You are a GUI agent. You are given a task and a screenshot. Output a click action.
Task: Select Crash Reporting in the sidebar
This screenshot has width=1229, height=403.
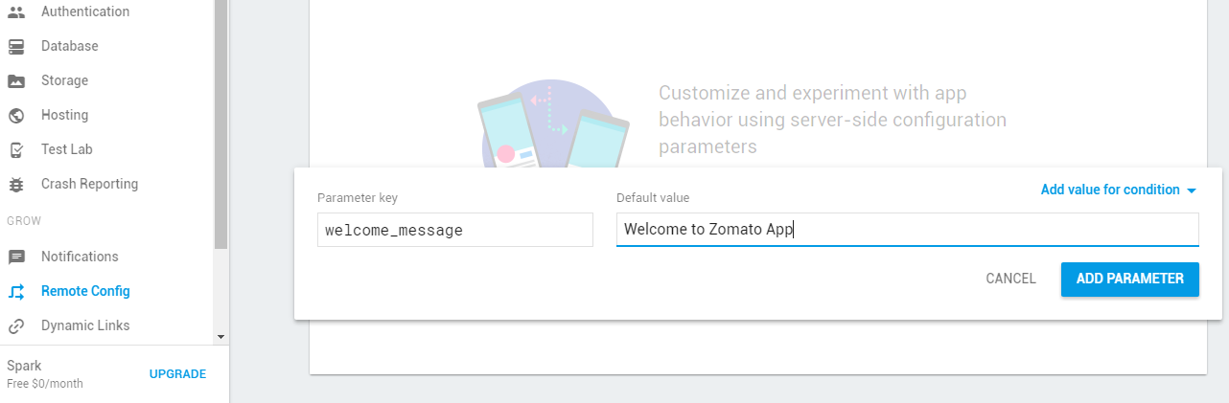[89, 184]
